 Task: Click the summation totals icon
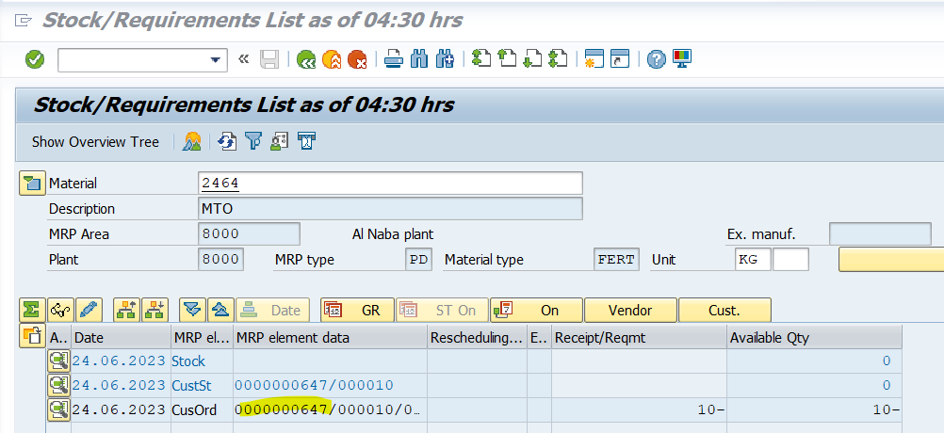coord(32,310)
